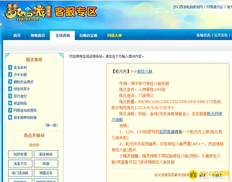Open 梦幻西游电脑版官网 header link
232x182 pixels.
point(188,7)
